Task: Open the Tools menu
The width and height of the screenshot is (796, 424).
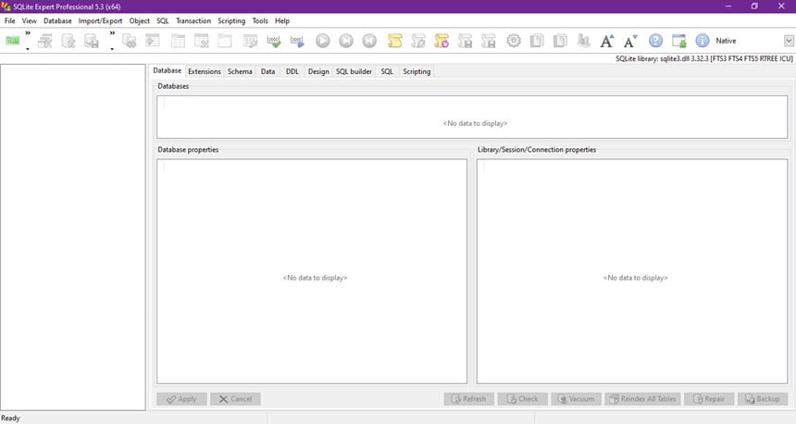Action: pyautogui.click(x=260, y=20)
